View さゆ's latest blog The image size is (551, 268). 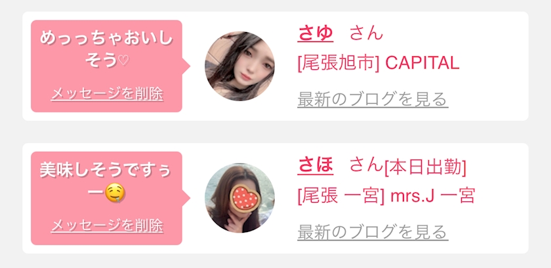point(373,99)
